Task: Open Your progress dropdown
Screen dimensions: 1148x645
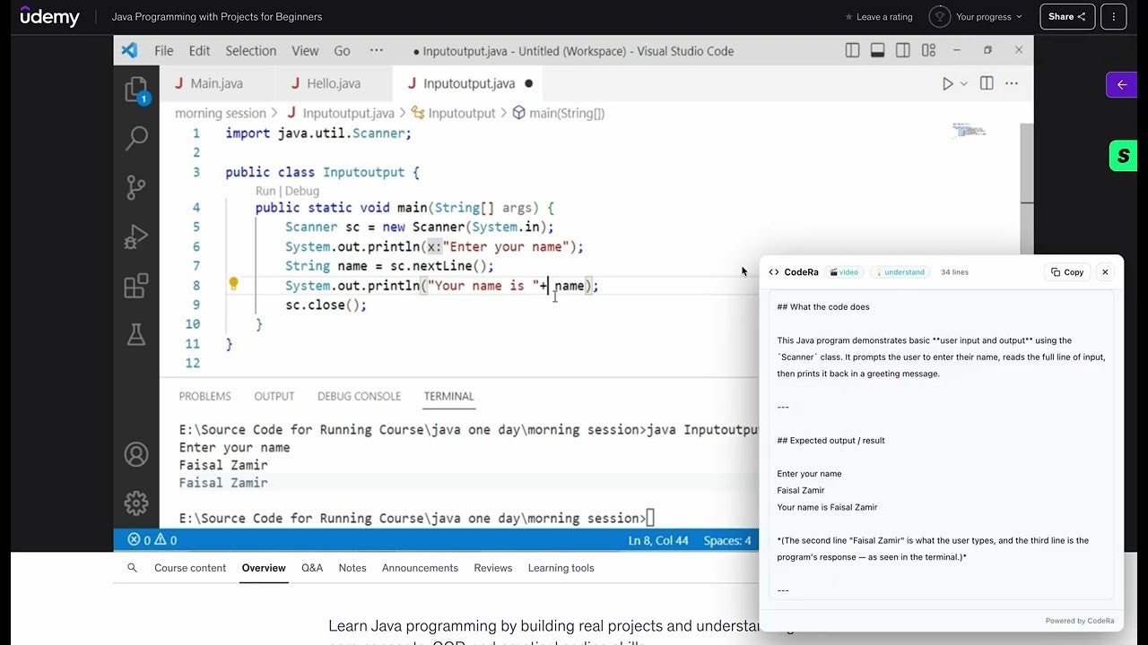Action: pyautogui.click(x=976, y=17)
